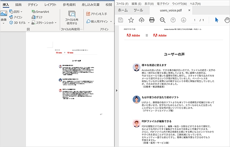The image size is (230, 147).
Task: Click the 図形 shapes icon
Action: tap(11, 12)
